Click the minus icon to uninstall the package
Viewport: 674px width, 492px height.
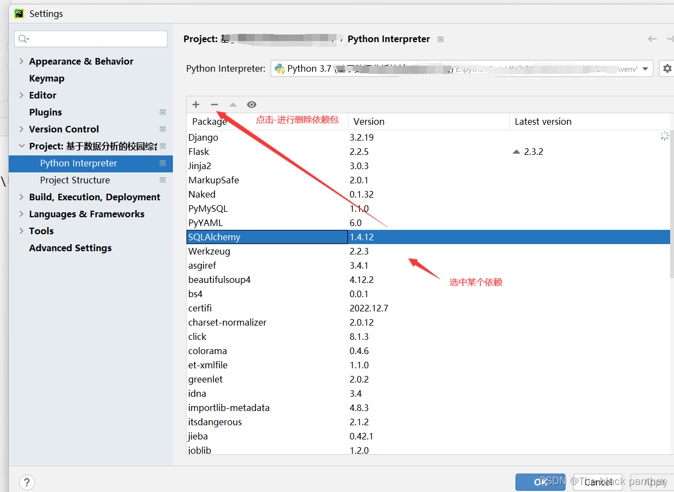pyautogui.click(x=214, y=105)
